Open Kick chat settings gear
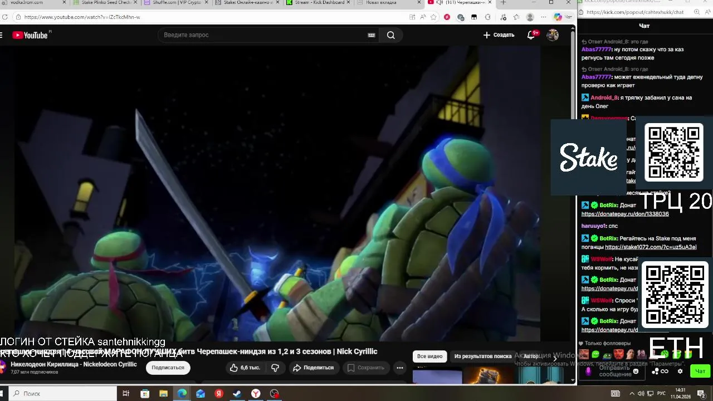The width and height of the screenshot is (713, 401). (x=680, y=371)
